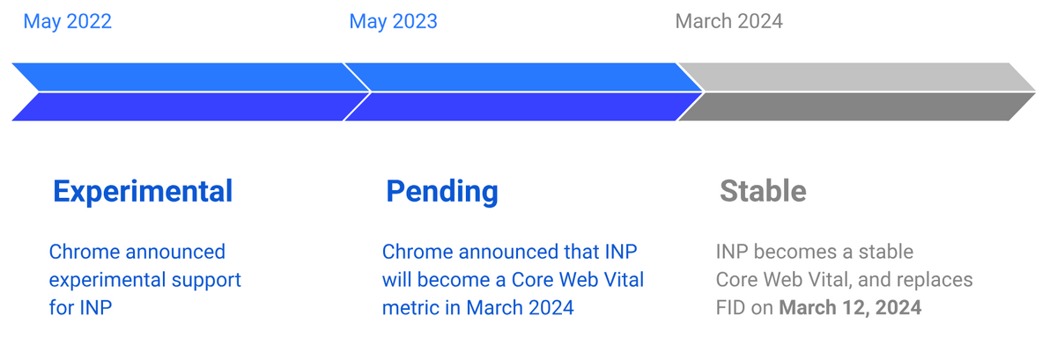This screenshot has height=360, width=1057.
Task: Click 'INP becomes a stable' text line
Action: 815,252
